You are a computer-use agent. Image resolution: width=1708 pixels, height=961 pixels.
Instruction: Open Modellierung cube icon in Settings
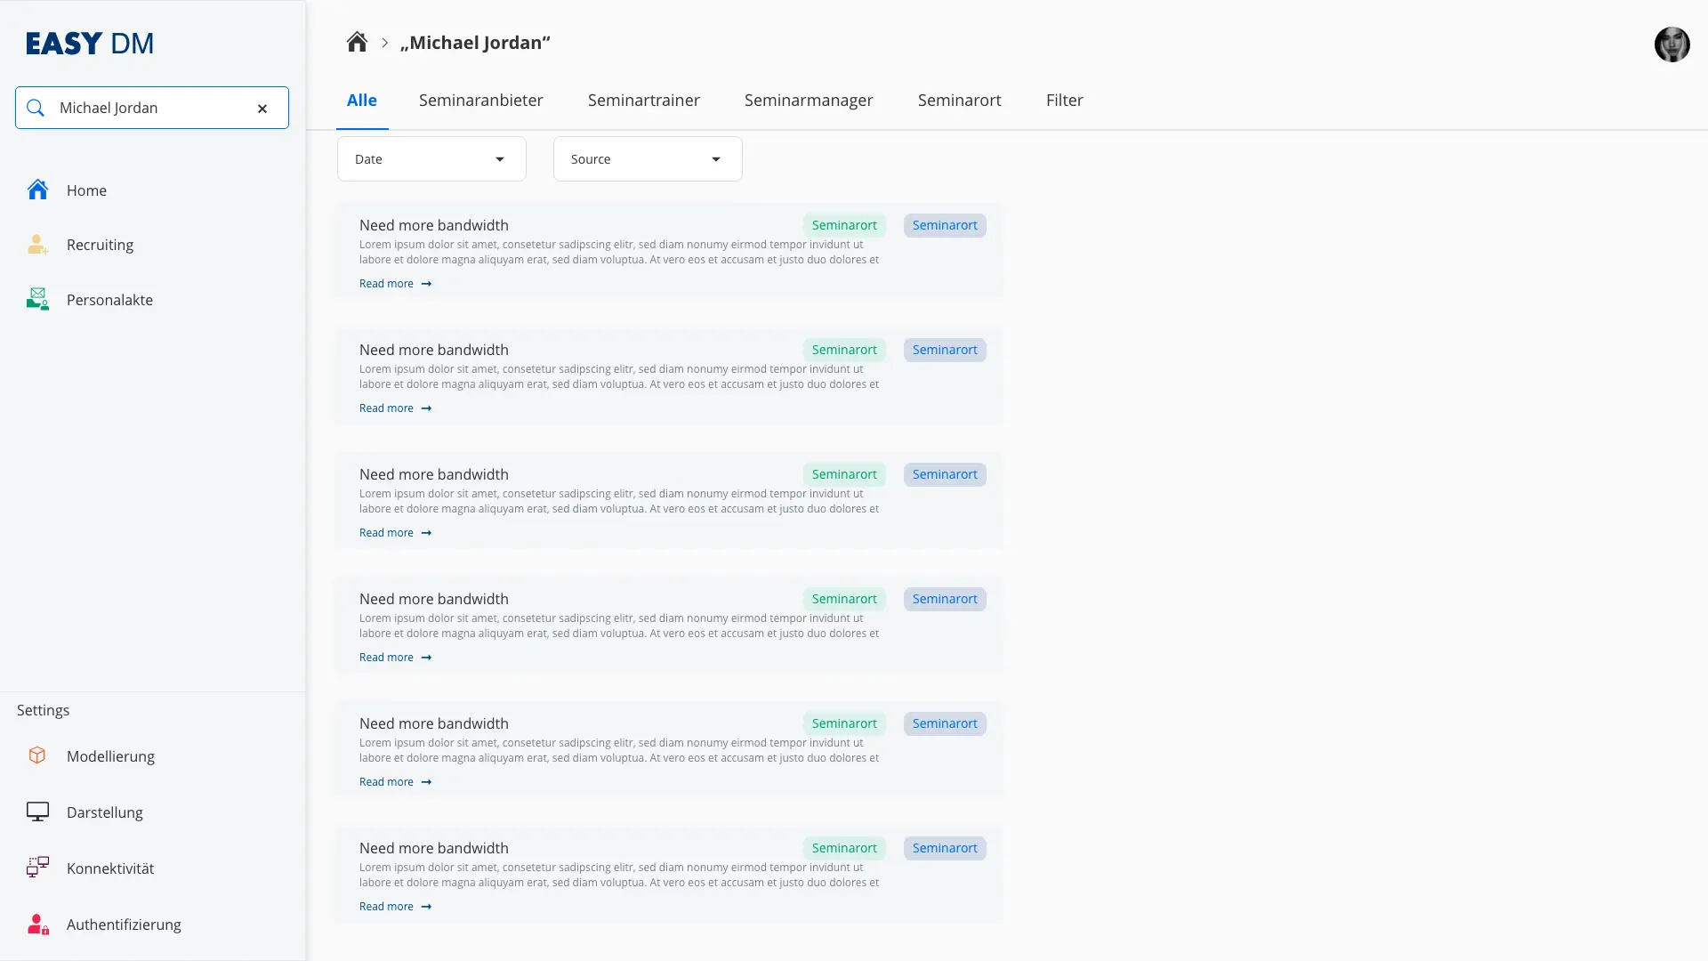click(x=37, y=755)
